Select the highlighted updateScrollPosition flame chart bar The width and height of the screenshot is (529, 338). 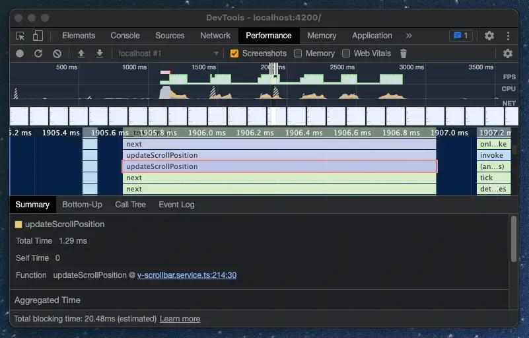tap(279, 166)
